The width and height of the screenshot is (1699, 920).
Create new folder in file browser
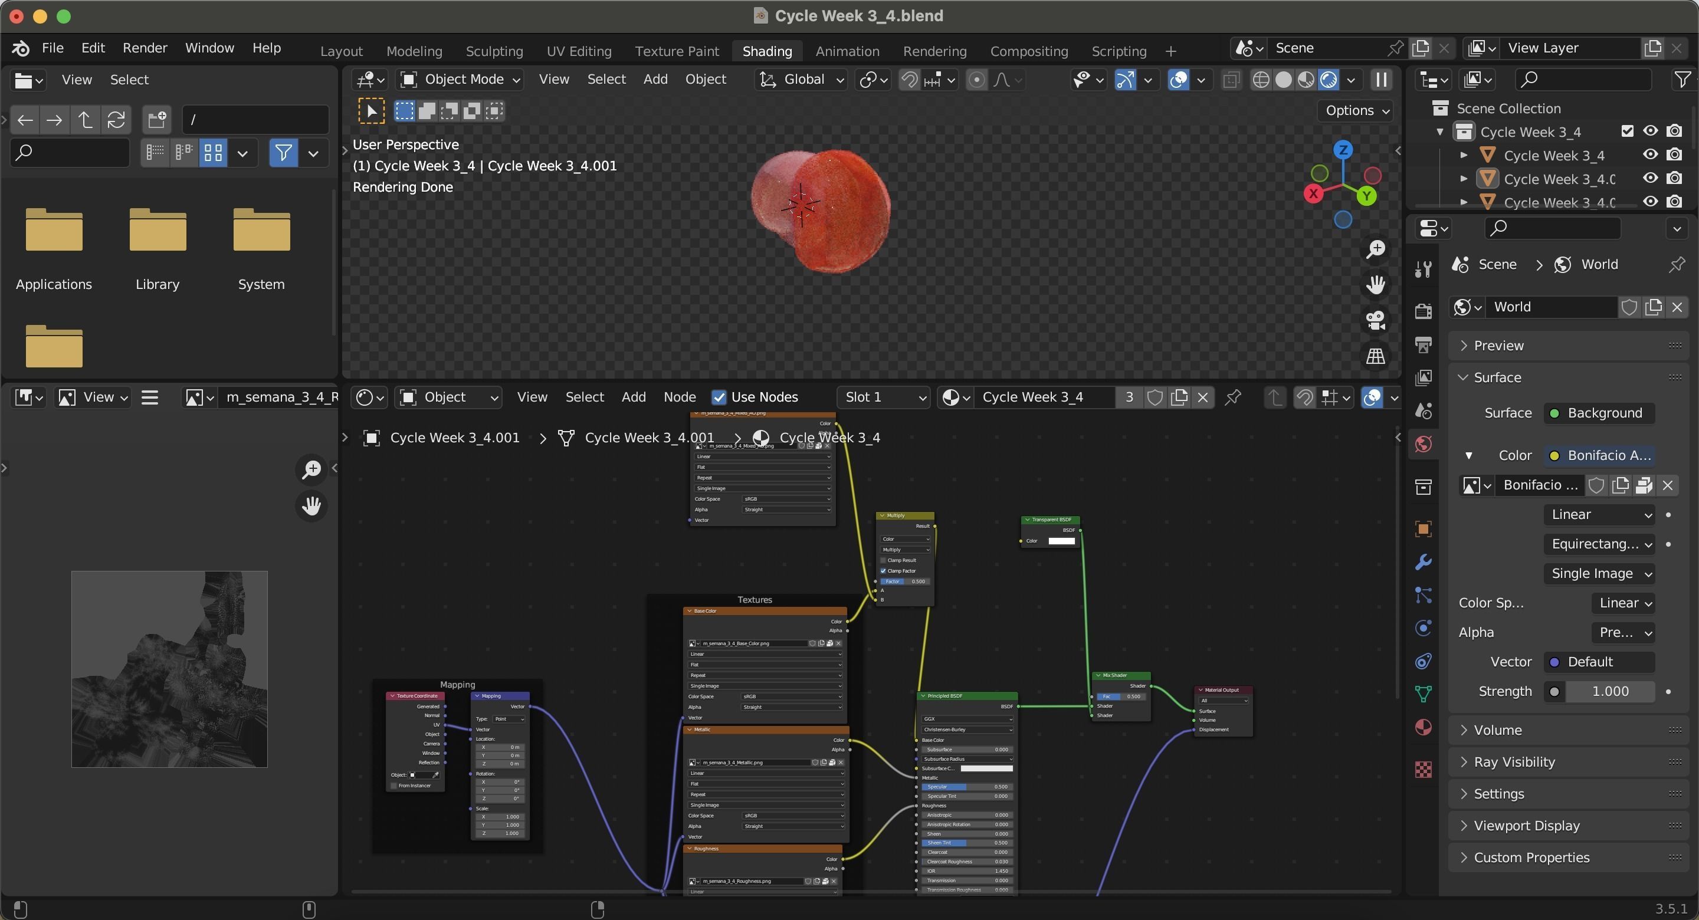click(157, 119)
